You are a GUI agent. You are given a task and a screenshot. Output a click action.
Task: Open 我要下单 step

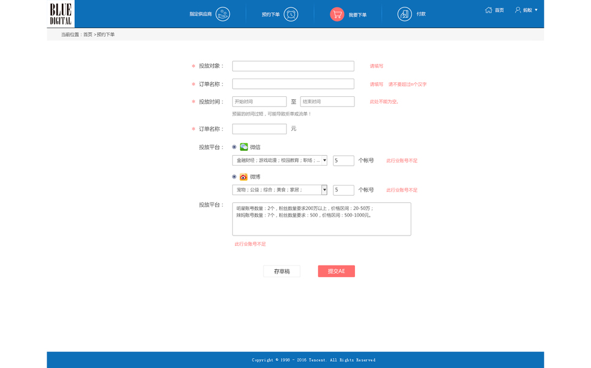pyautogui.click(x=357, y=15)
